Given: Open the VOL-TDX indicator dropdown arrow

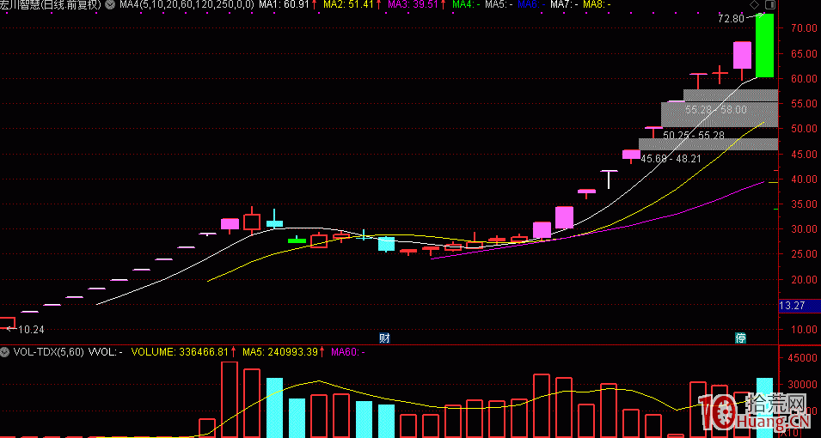Looking at the screenshot, I should point(5,351).
